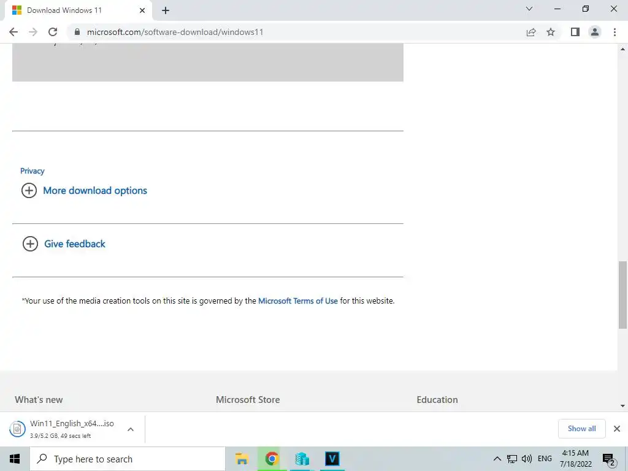The height and width of the screenshot is (471, 628).
Task: Click scrollbar down arrow
Action: [x=622, y=406]
